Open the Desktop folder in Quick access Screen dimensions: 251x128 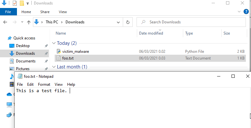pos(23,46)
